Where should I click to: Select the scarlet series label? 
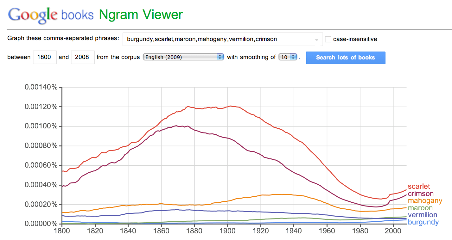click(x=418, y=187)
